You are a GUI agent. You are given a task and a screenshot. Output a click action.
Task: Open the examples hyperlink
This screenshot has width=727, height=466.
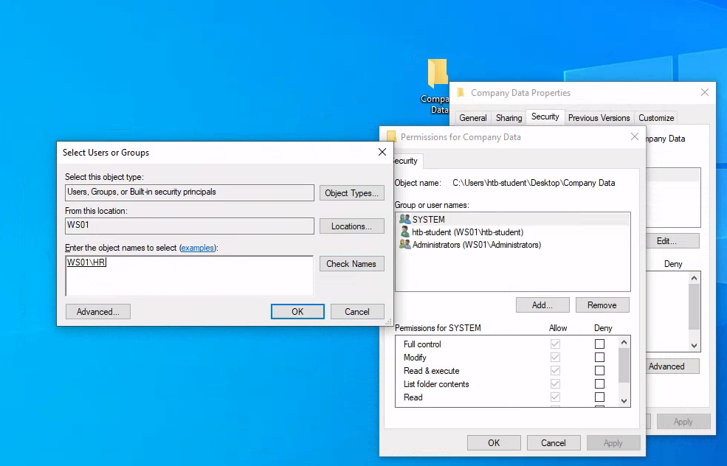198,248
